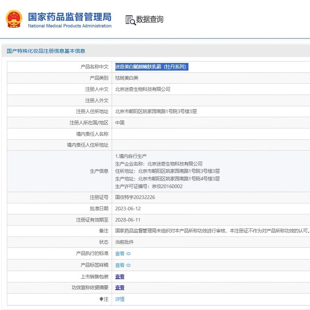This screenshot has width=310, height=310.
Task: Click the 产品名称中文 label
Action: coord(95,67)
